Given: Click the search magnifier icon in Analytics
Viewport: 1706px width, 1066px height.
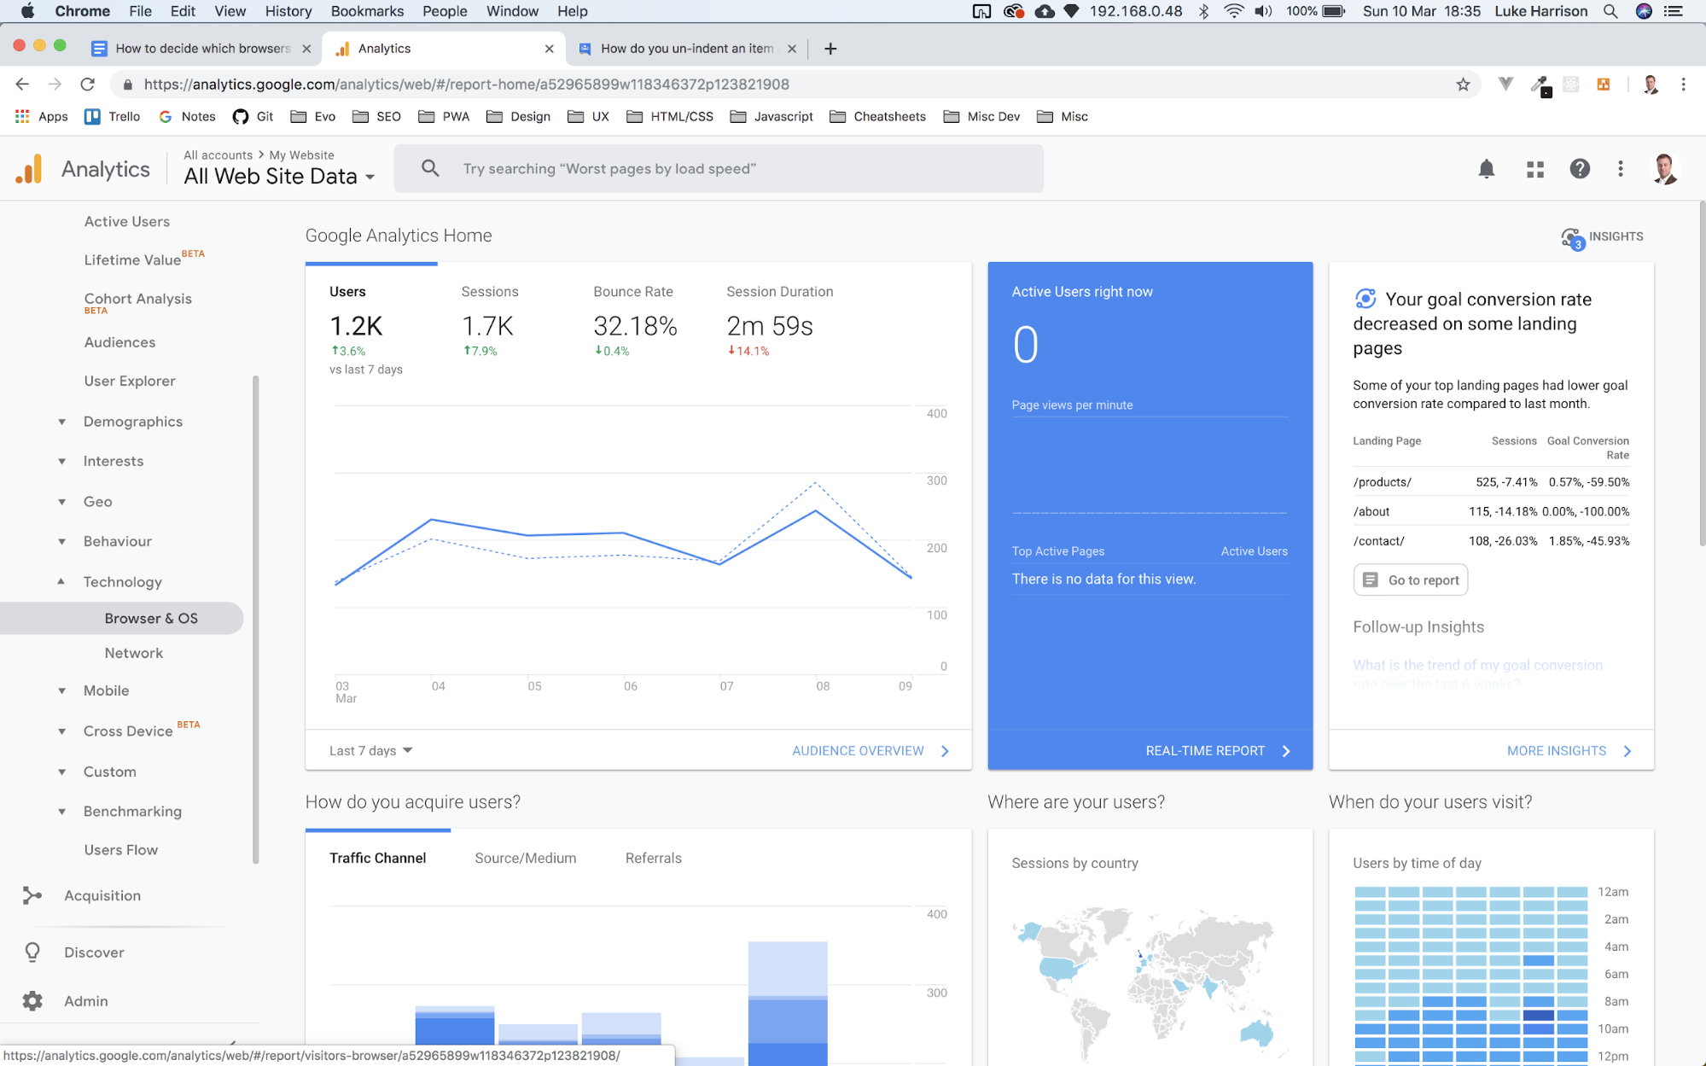Looking at the screenshot, I should (x=430, y=169).
